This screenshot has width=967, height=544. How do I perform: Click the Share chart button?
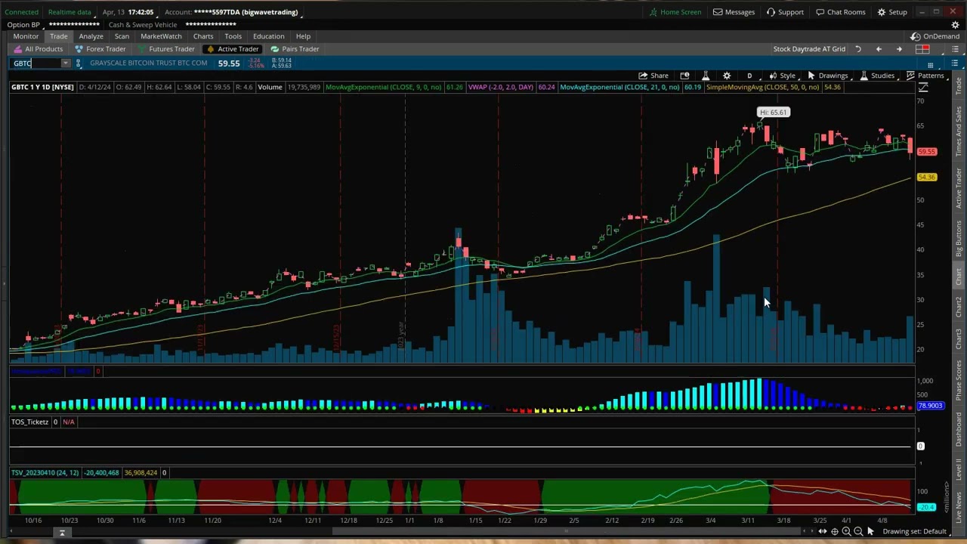click(653, 76)
